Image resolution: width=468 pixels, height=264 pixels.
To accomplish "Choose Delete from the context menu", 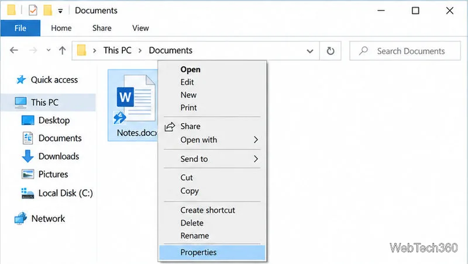I will [192, 223].
